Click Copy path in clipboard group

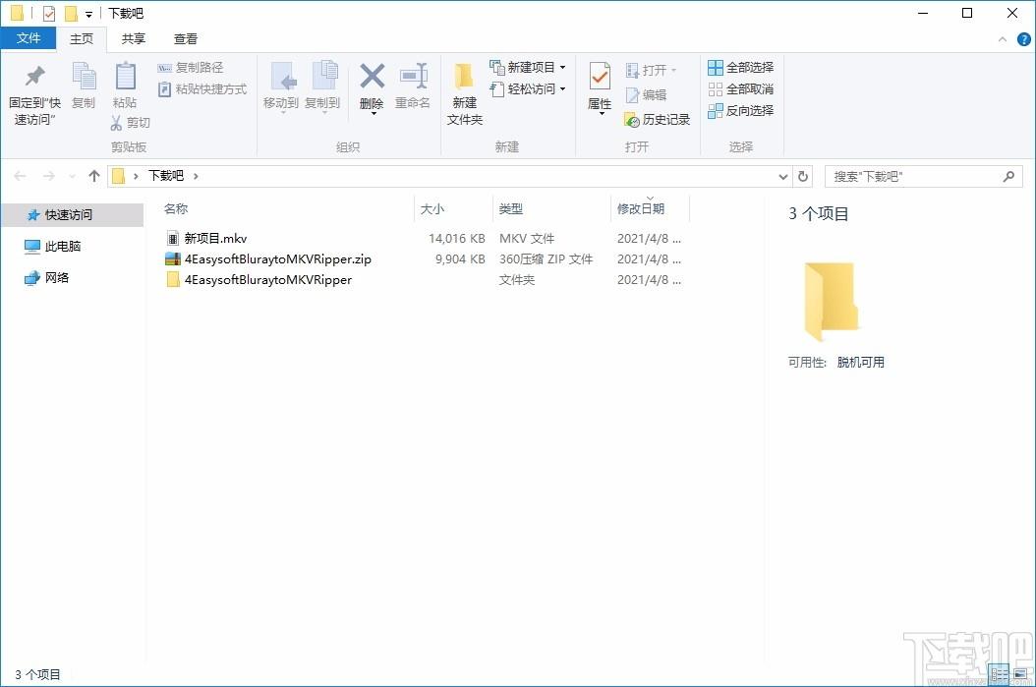point(191,68)
